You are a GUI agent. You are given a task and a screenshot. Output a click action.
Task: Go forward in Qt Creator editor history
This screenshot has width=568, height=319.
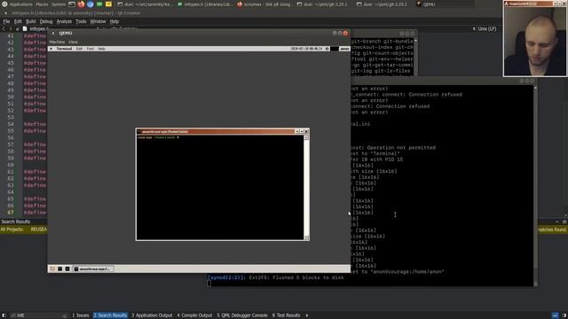[x=10, y=28]
